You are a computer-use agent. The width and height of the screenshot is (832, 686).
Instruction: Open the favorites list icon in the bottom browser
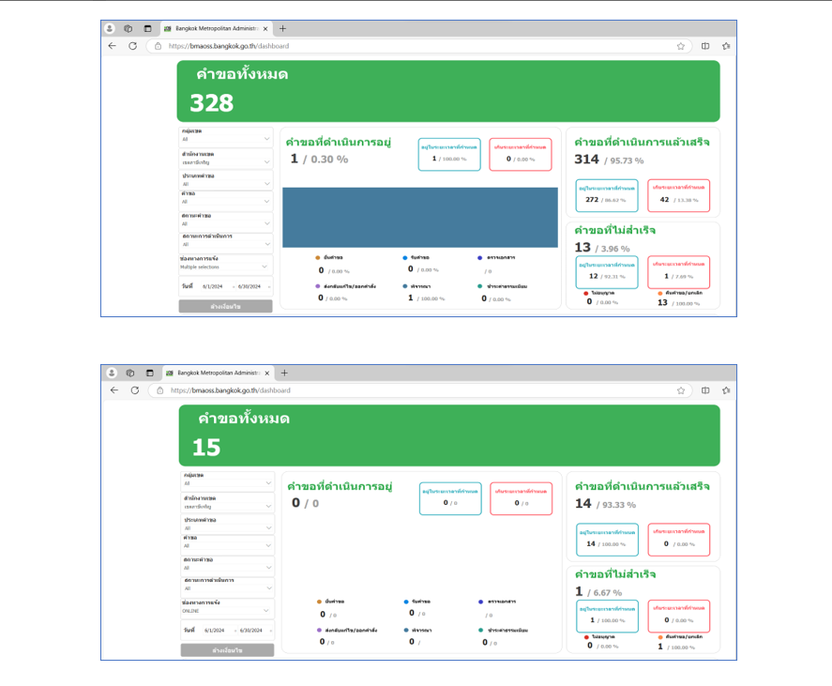[727, 390]
